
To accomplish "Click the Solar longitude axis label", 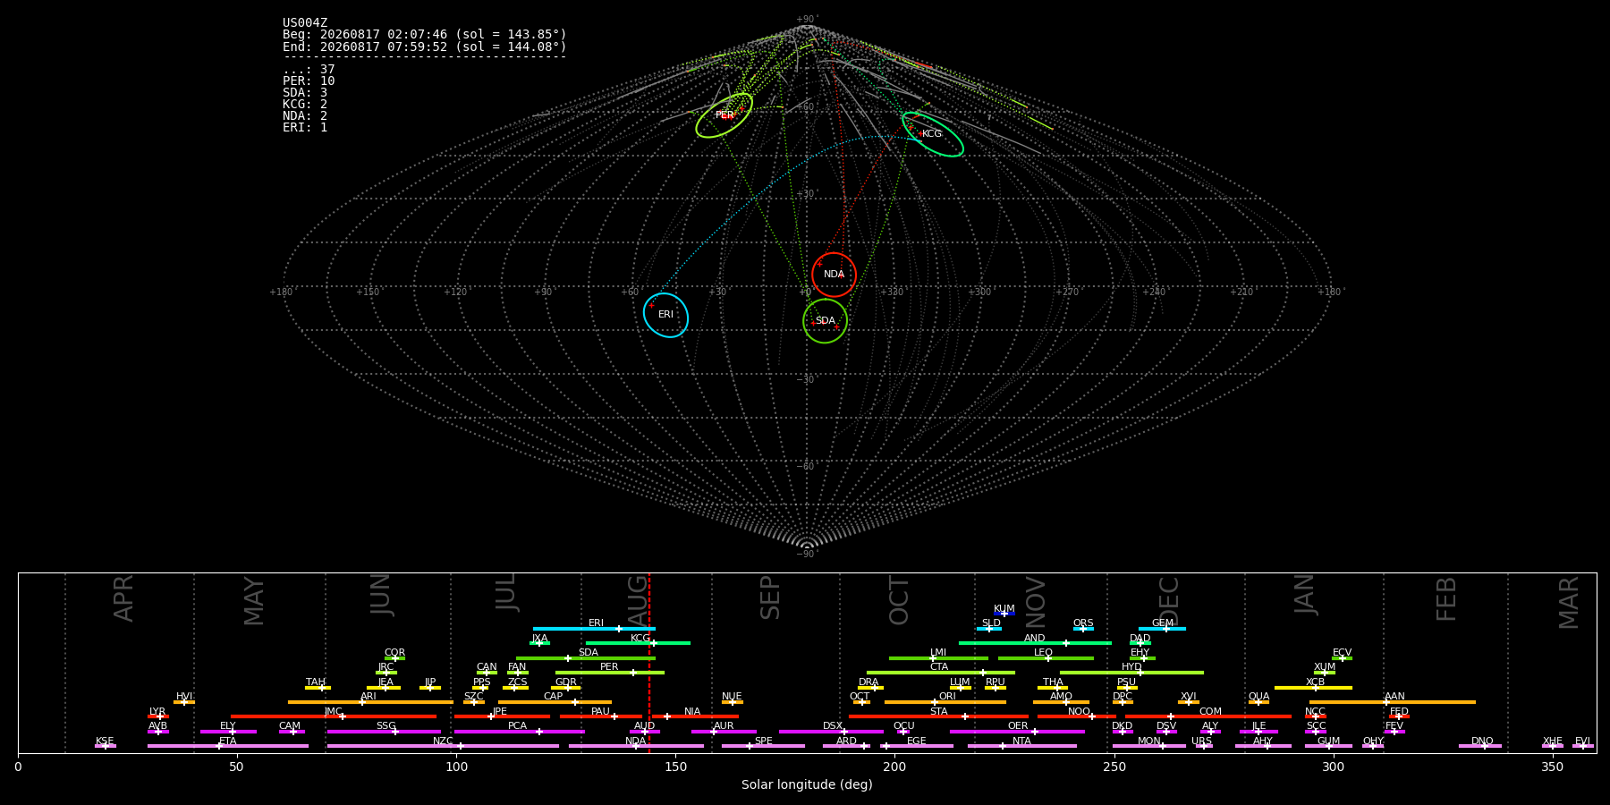I will point(807,784).
